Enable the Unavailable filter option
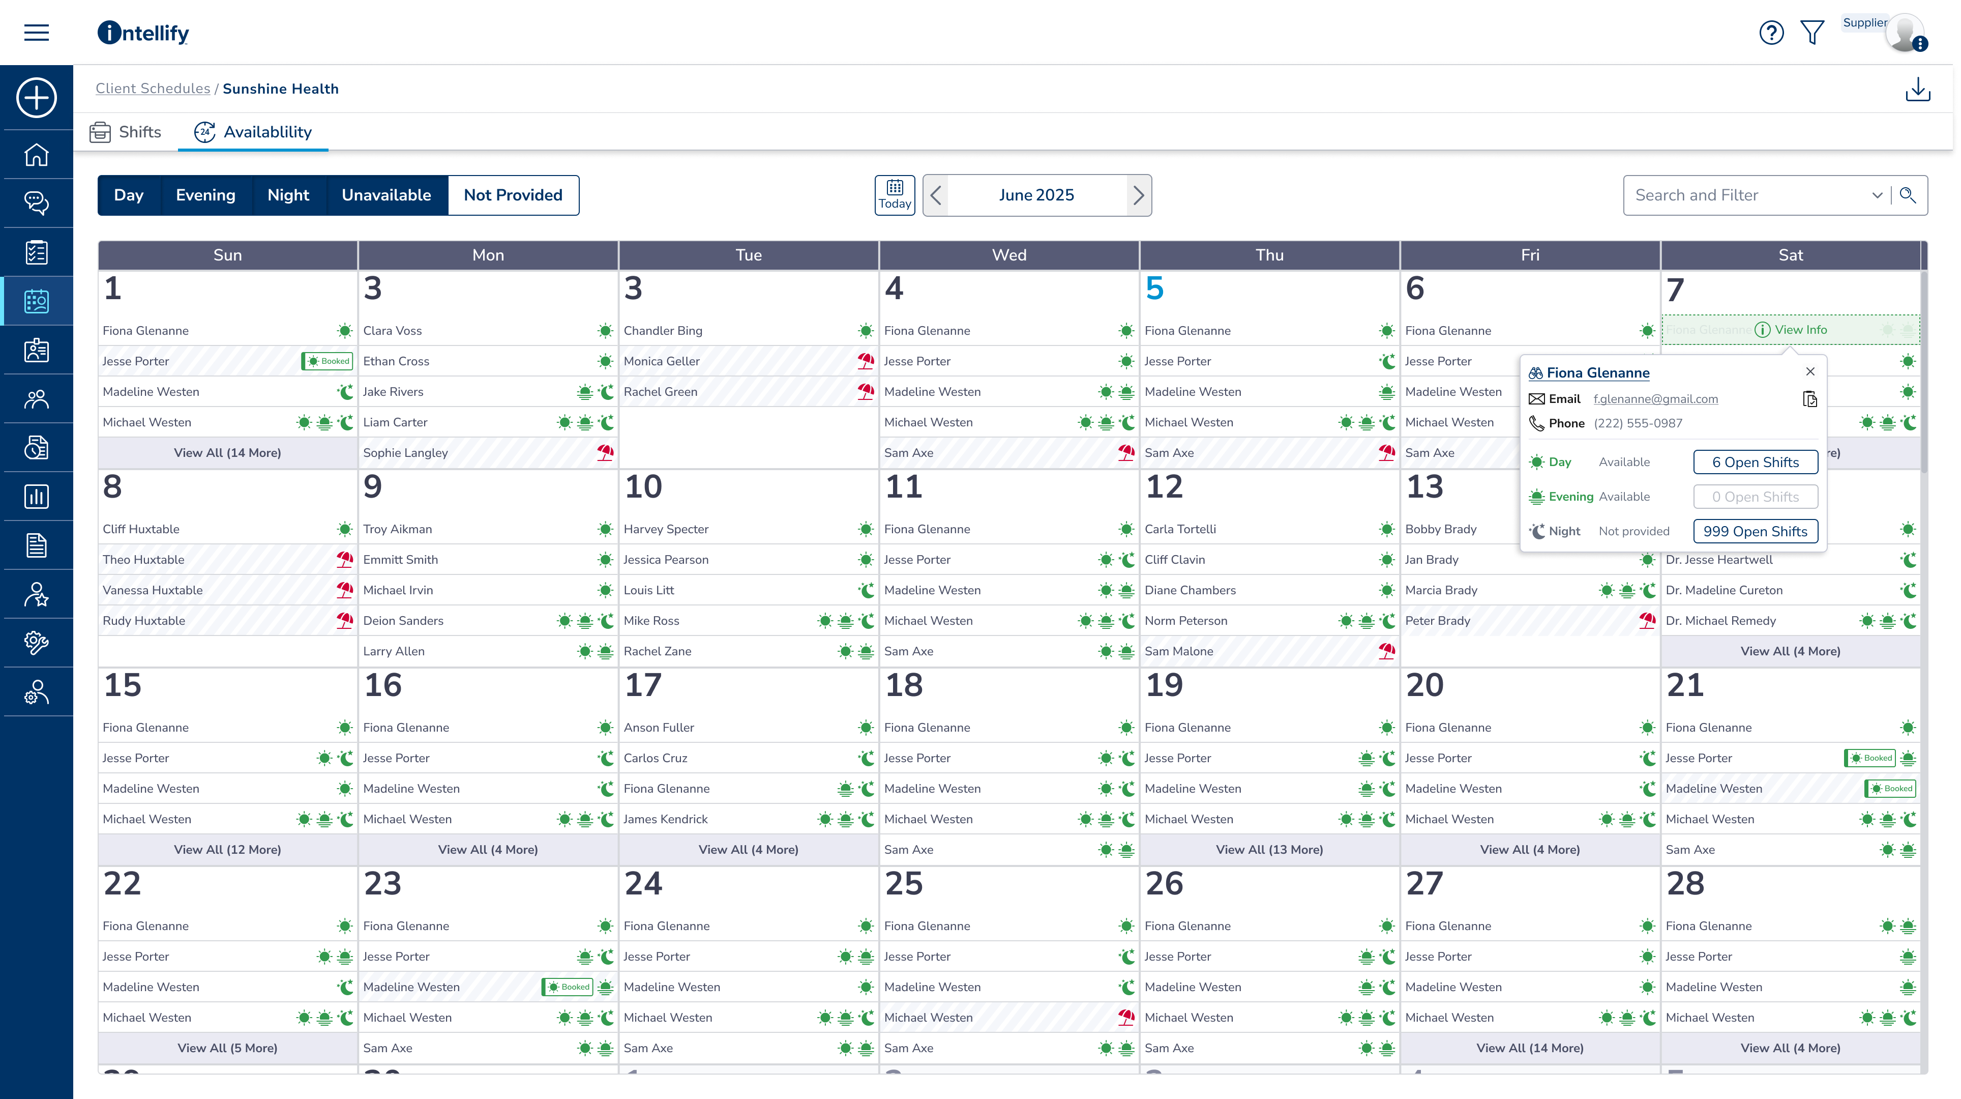Screen dimensions: 1961x1099 click(x=387, y=195)
